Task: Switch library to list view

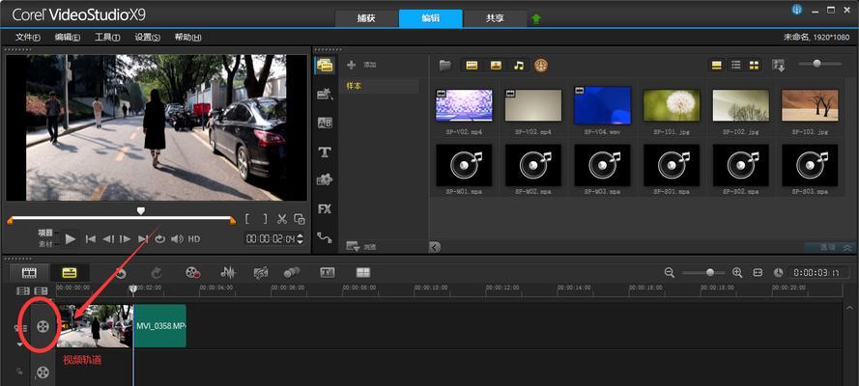Action: [x=735, y=65]
